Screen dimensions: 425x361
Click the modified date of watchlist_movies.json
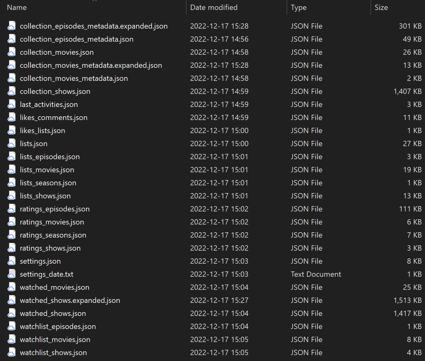(219, 339)
